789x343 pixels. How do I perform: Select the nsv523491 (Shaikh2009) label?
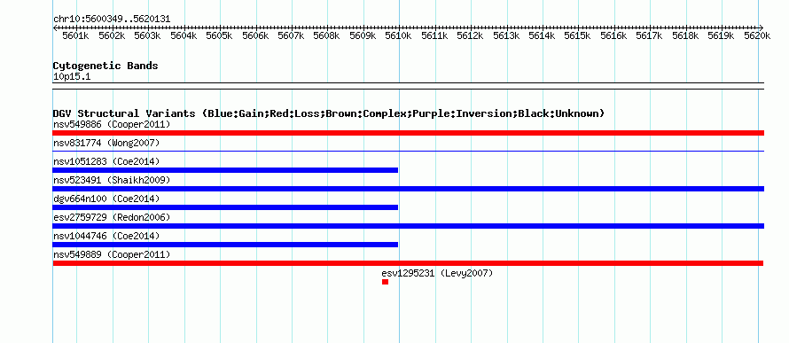click(x=112, y=180)
